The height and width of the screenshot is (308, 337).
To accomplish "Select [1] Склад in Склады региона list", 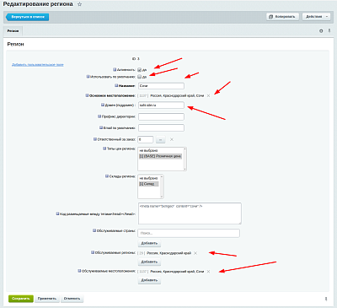I will point(149,184).
